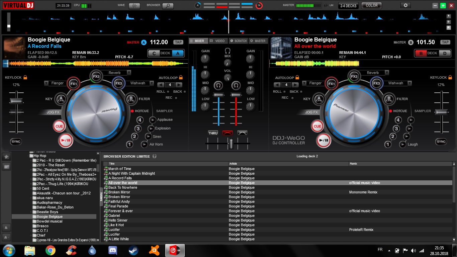Open Steam from the taskbar
The height and width of the screenshot is (257, 457).
[133, 250]
